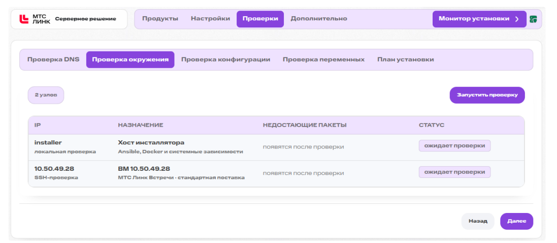Open the Настройки menu

(210, 19)
